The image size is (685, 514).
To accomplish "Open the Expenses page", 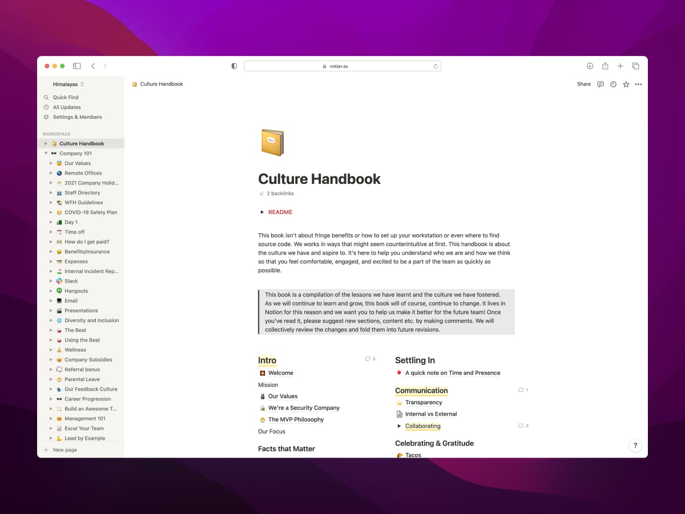I will [76, 262].
